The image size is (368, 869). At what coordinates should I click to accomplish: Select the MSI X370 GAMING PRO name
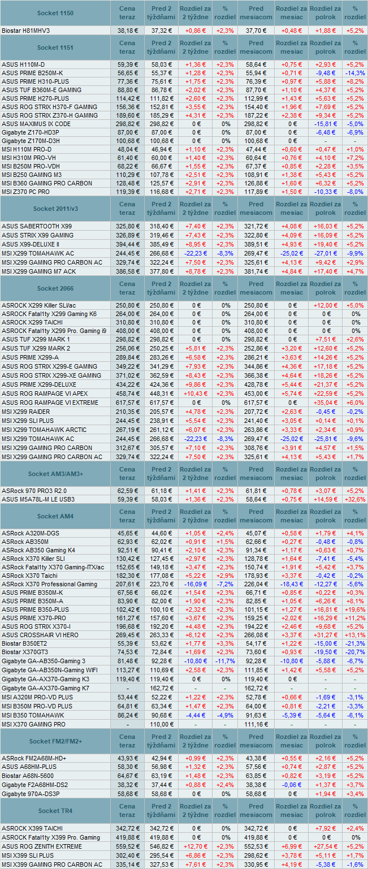click(33, 724)
